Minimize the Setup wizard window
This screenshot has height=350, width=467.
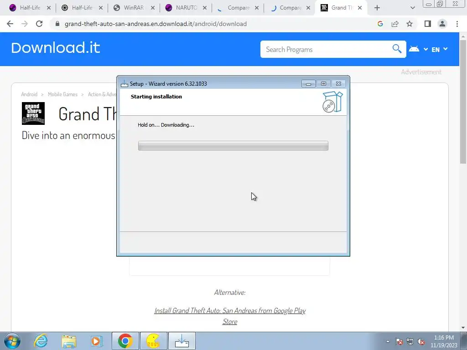308,84
